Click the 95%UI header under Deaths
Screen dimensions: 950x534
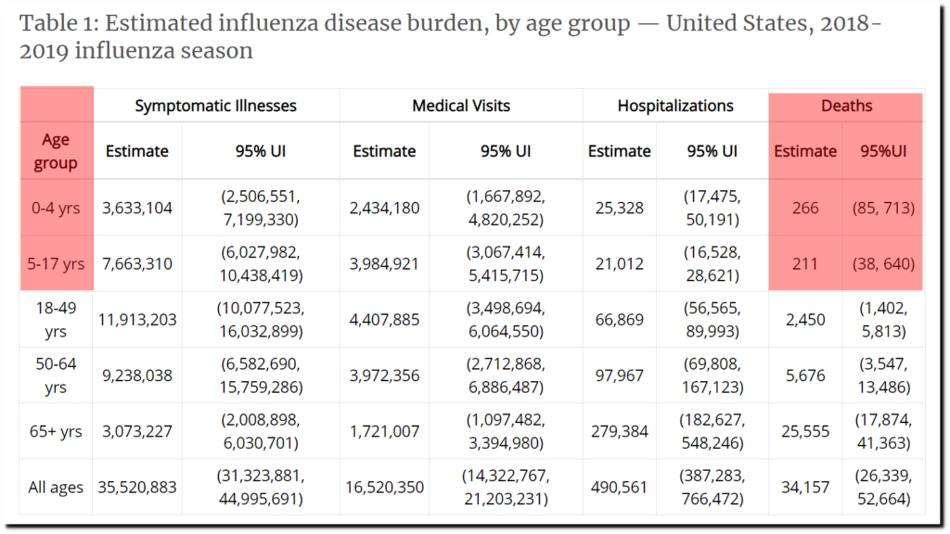[881, 151]
